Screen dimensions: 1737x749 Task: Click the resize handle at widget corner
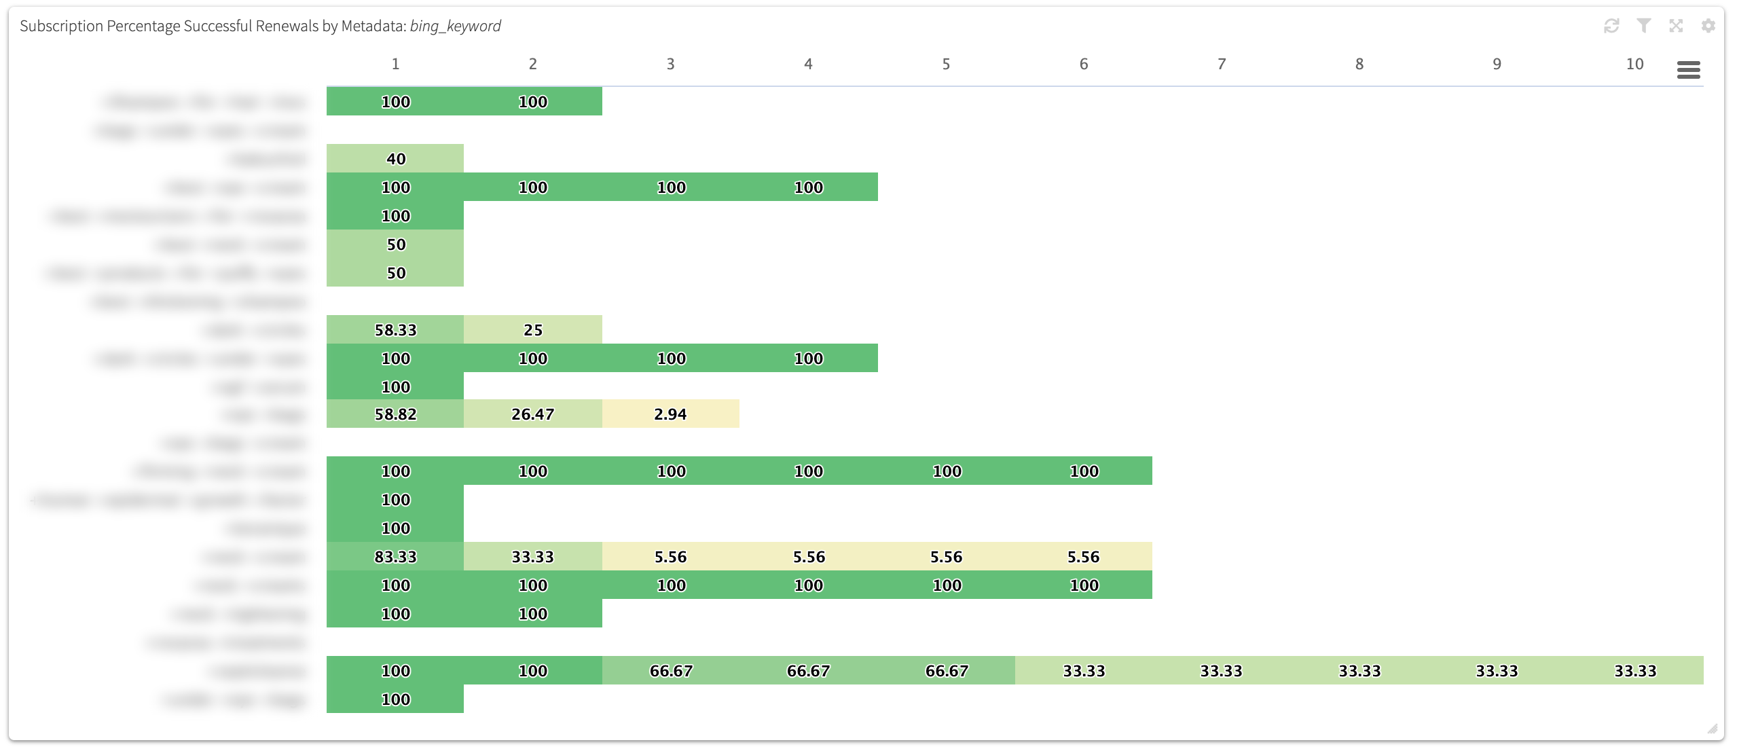coord(1713,729)
